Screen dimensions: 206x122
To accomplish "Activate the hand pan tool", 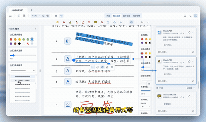I will point(56,16).
